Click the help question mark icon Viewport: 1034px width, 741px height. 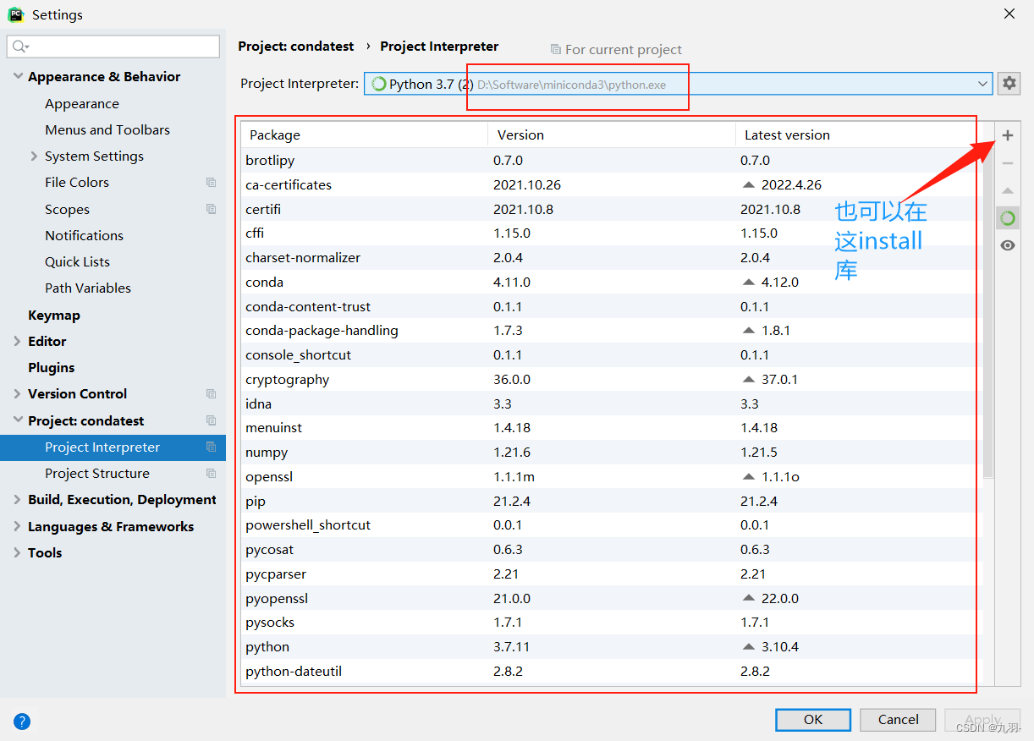coord(22,722)
